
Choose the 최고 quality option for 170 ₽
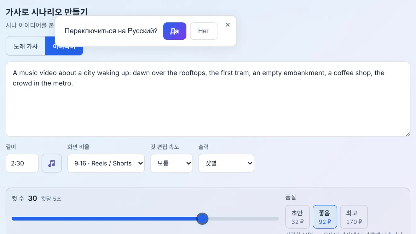coord(354,217)
